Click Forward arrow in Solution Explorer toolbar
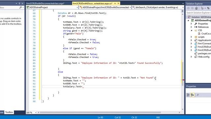Image resolution: width=211 pixels, height=119 pixels. pos(192,8)
